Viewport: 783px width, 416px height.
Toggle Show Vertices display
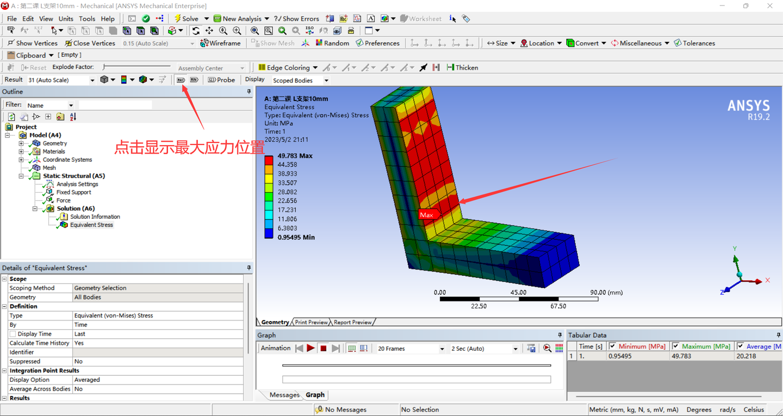pos(32,43)
